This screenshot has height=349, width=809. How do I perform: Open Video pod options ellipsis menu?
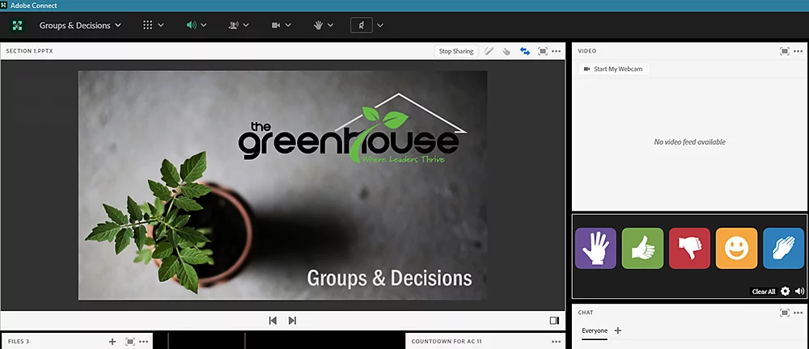[798, 51]
